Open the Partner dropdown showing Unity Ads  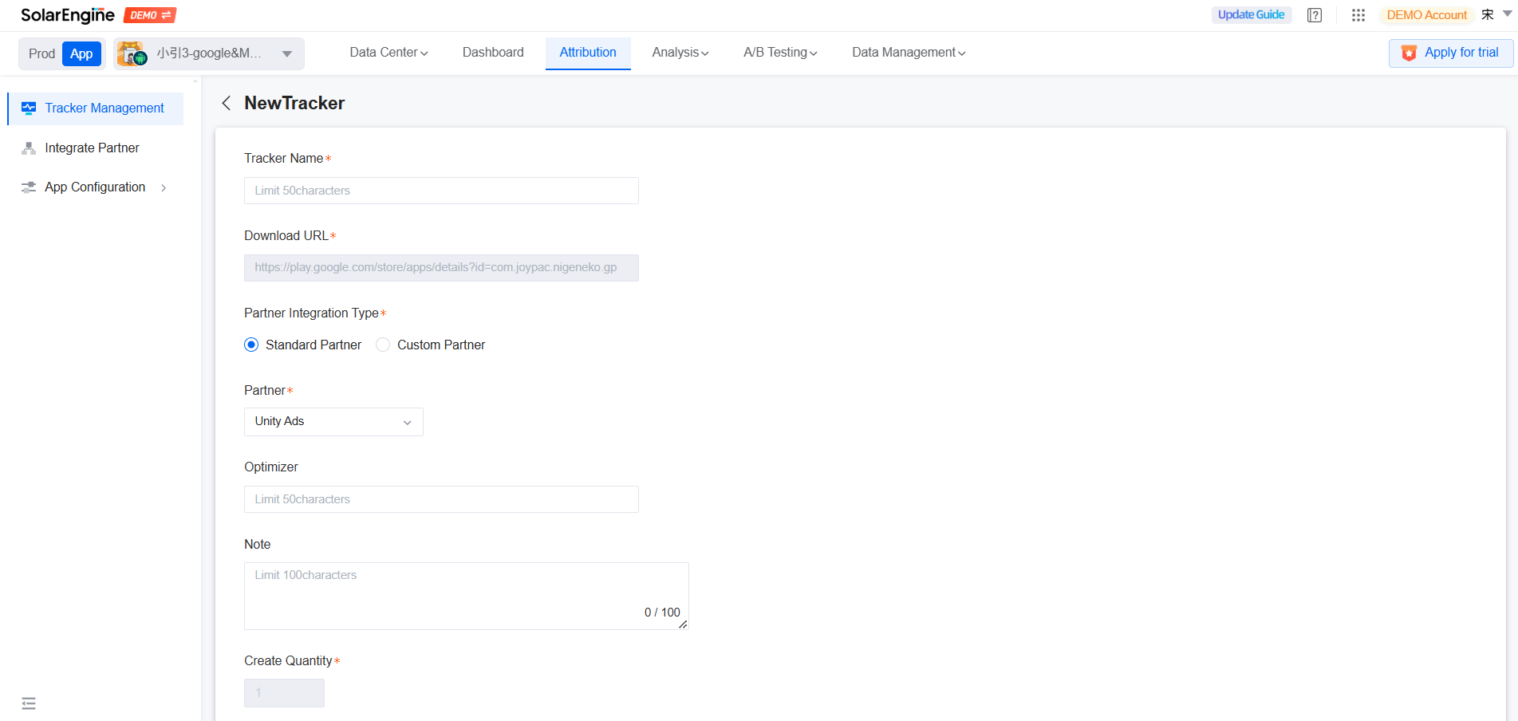coord(333,422)
